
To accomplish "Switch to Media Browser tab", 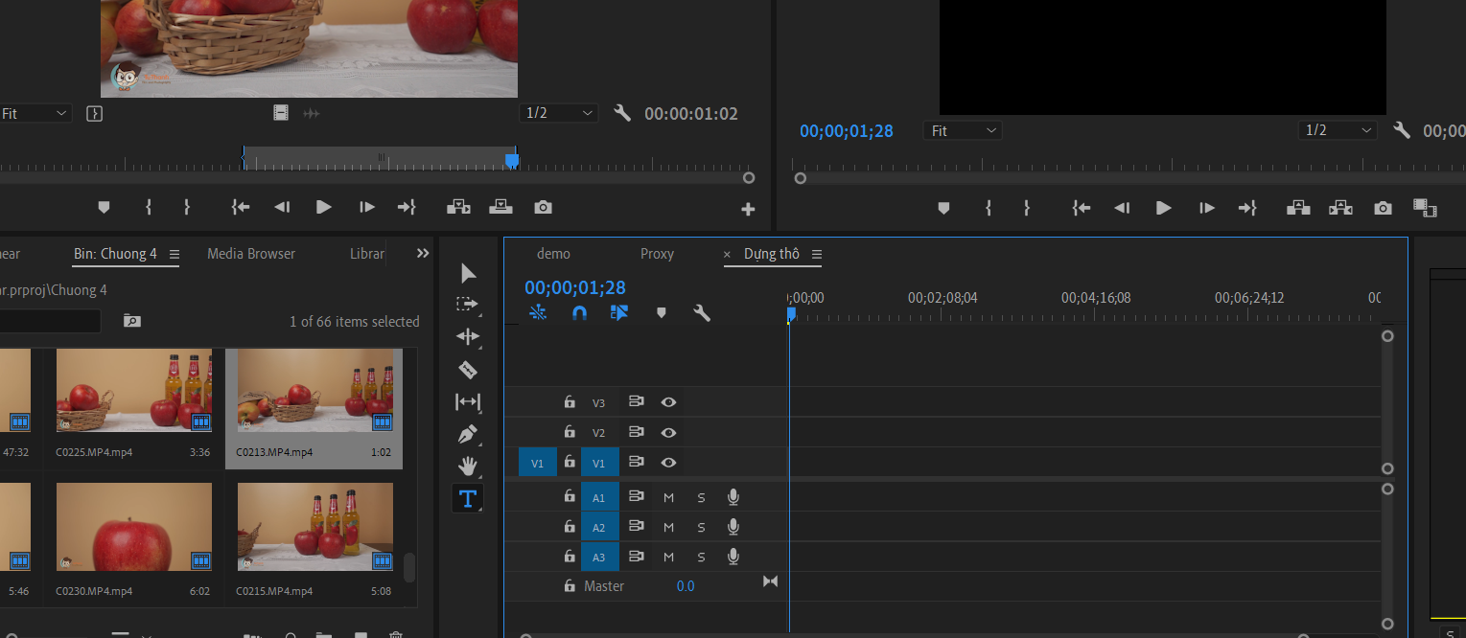I will point(251,254).
